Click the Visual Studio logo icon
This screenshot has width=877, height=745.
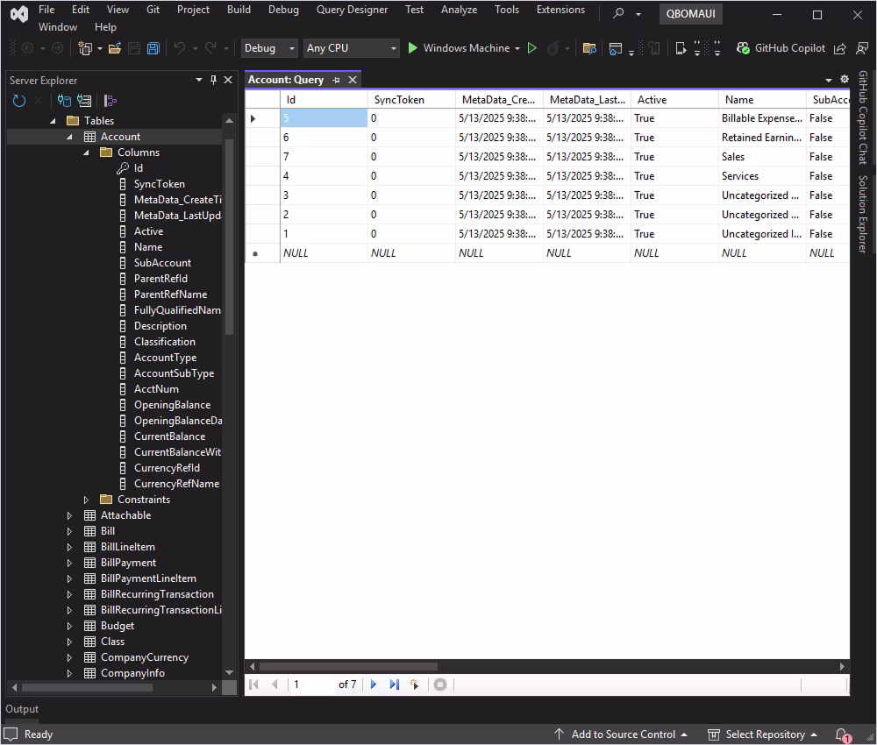click(19, 14)
